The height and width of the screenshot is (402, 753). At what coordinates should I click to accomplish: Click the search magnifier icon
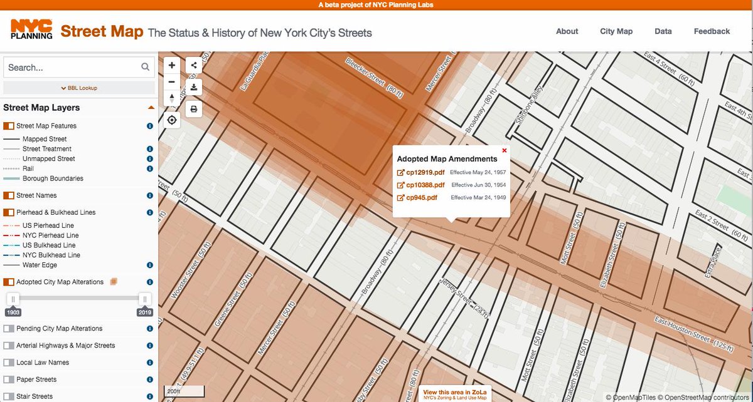click(146, 68)
